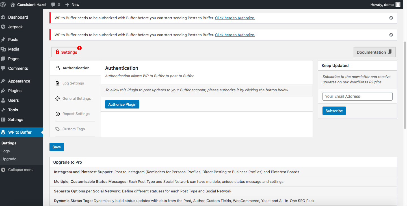This screenshot has width=407, height=206.
Task: Click the Keep Updated heading
Action: pyautogui.click(x=335, y=66)
